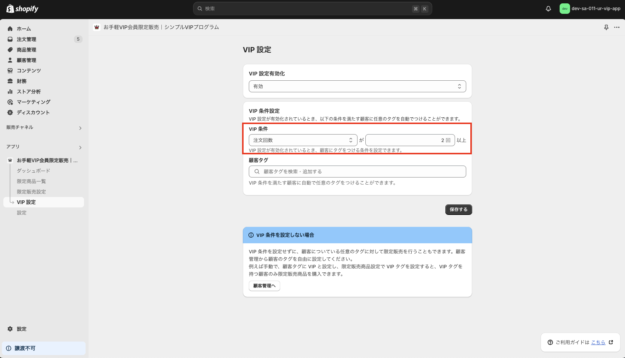Click the green dev store avatar

564,9
